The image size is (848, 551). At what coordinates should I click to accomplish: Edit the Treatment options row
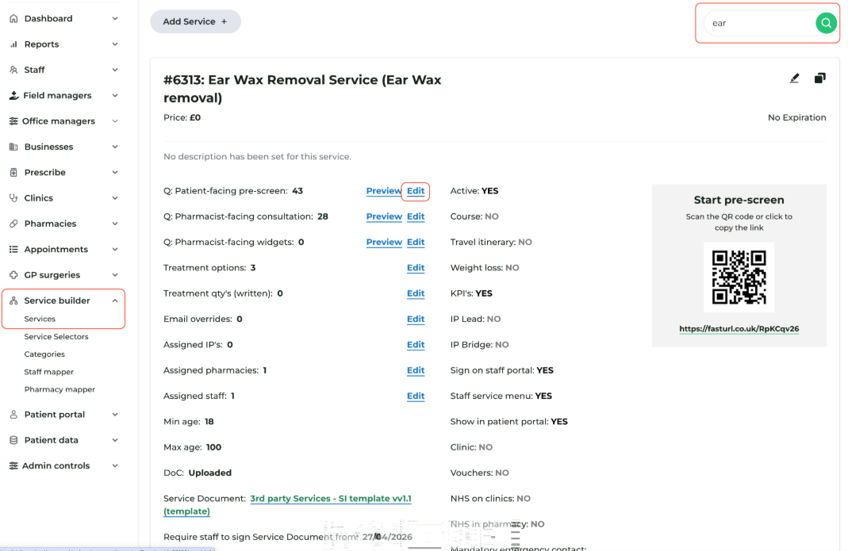(416, 268)
